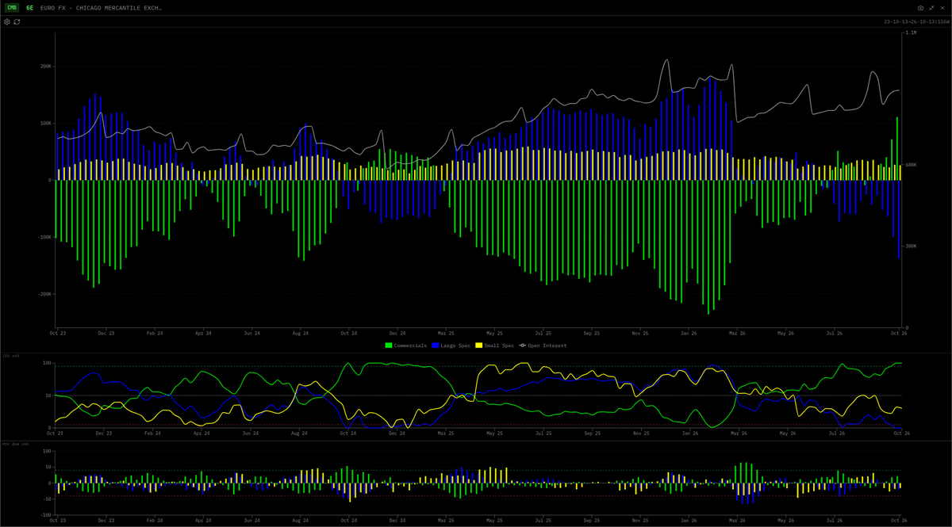Click the 300K open interest axis label
Screen dimensions: 952x527
[912, 246]
